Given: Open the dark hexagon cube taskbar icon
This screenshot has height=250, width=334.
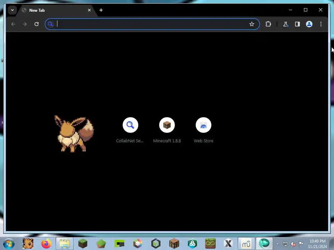Looking at the screenshot, I should click(x=156, y=243).
